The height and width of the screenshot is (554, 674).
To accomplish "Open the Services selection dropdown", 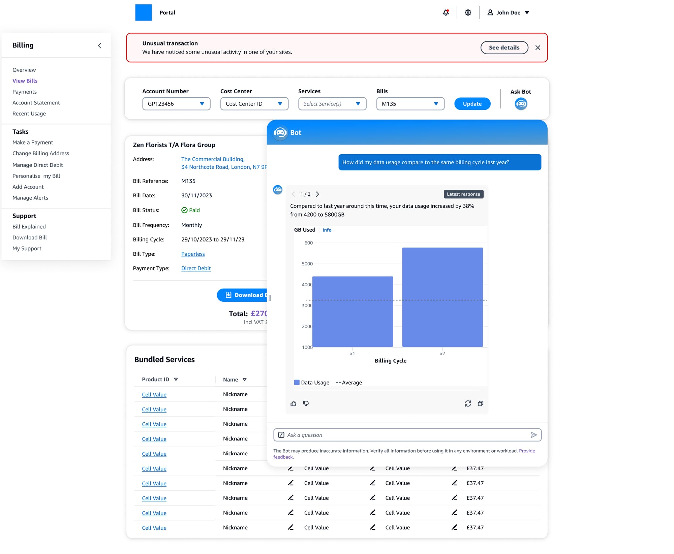I will coord(332,104).
